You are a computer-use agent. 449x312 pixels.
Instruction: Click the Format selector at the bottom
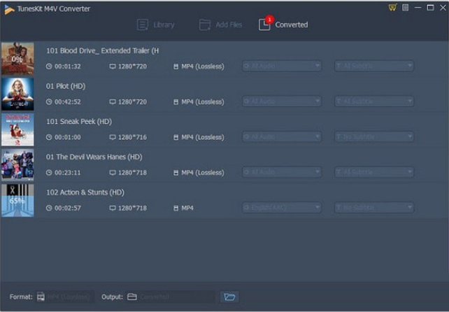[x=65, y=297]
